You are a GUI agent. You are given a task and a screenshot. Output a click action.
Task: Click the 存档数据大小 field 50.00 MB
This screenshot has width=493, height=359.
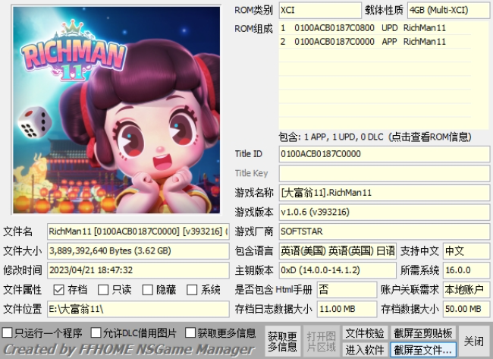coord(466,310)
